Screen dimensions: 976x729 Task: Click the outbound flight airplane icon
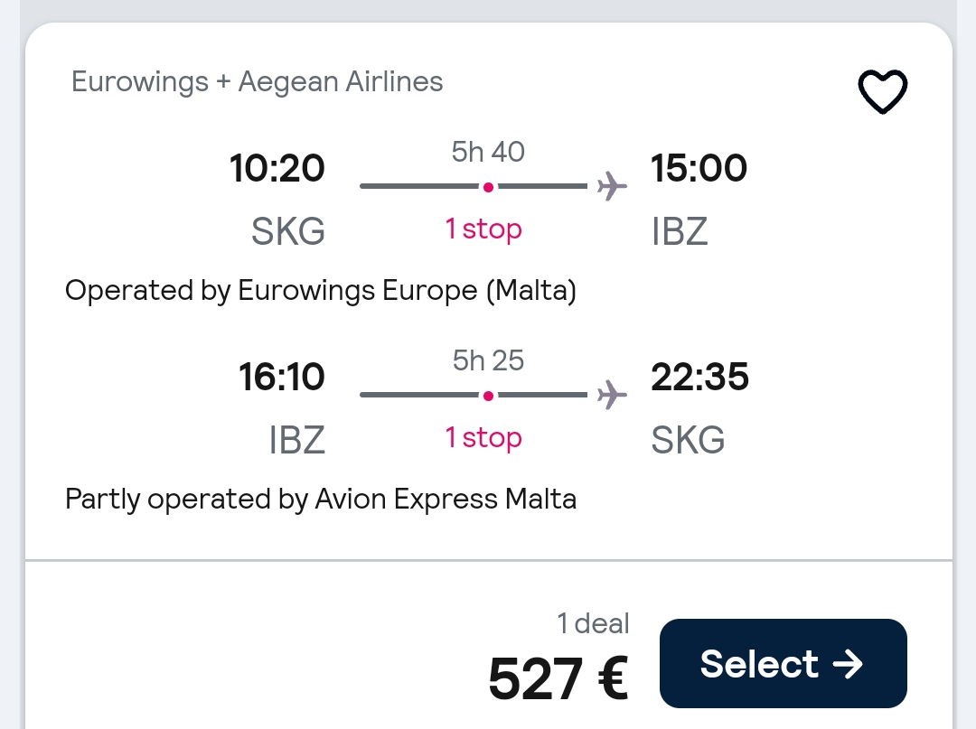pyautogui.click(x=612, y=186)
